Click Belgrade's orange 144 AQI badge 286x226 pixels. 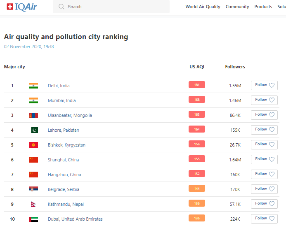(x=197, y=189)
